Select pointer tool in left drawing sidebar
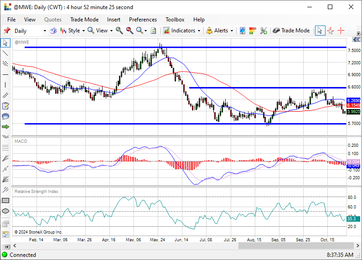 pos(5,43)
